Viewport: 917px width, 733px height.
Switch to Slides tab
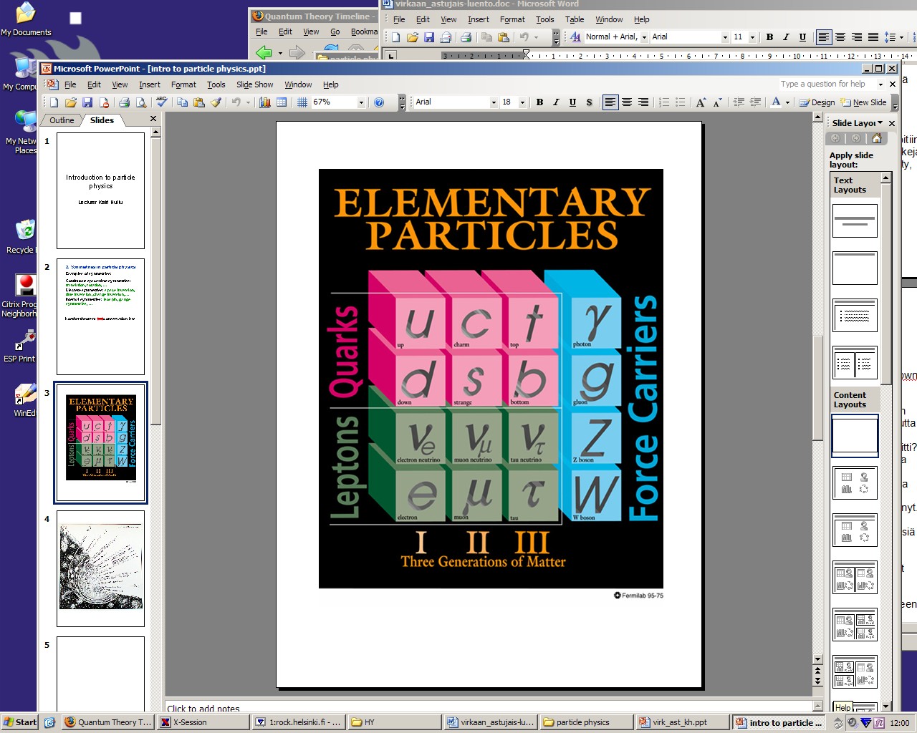(102, 120)
